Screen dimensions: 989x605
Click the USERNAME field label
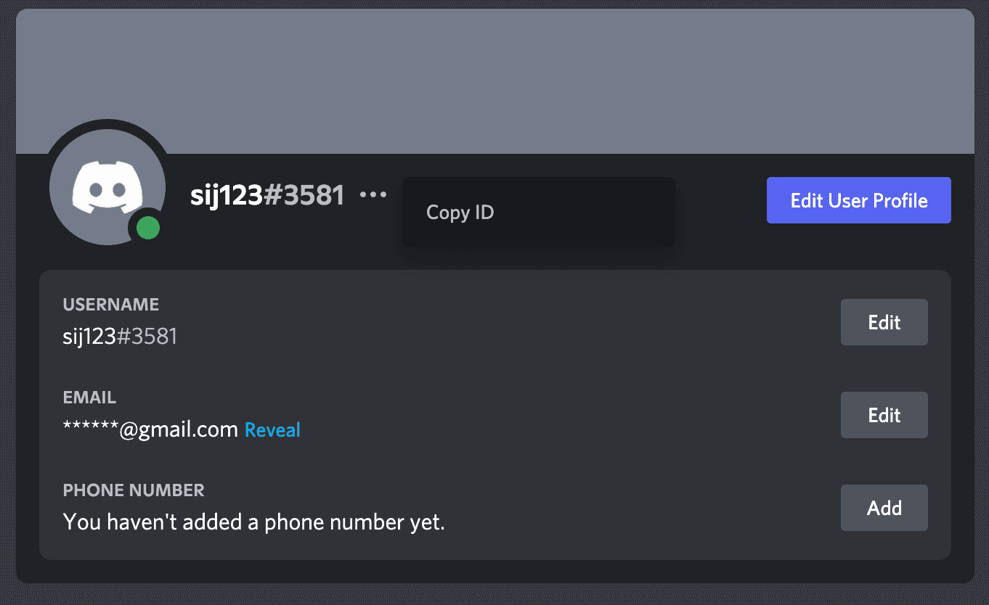coord(111,305)
